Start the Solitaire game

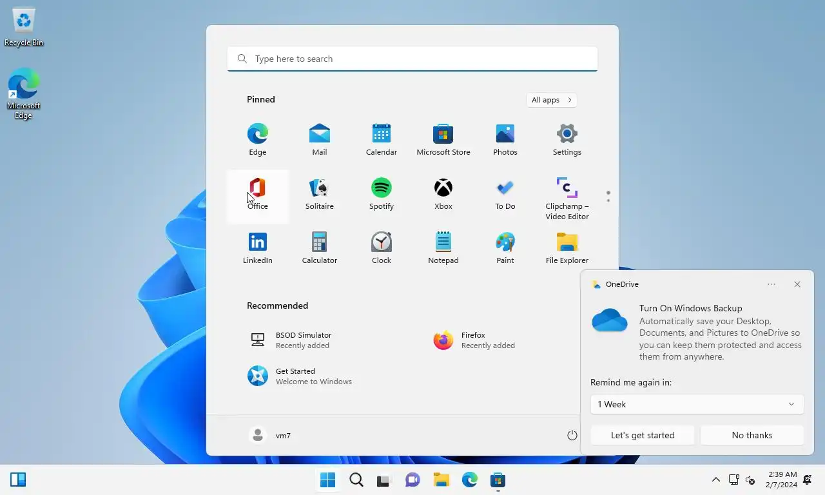[320, 194]
